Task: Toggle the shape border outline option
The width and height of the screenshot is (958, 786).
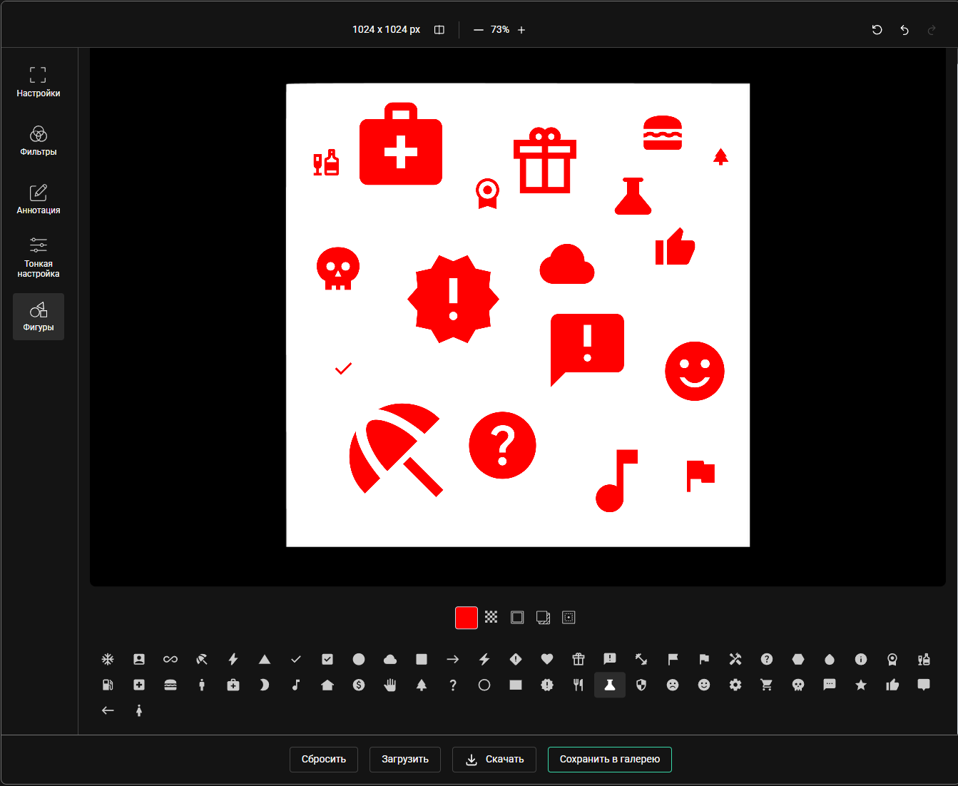Action: [517, 617]
